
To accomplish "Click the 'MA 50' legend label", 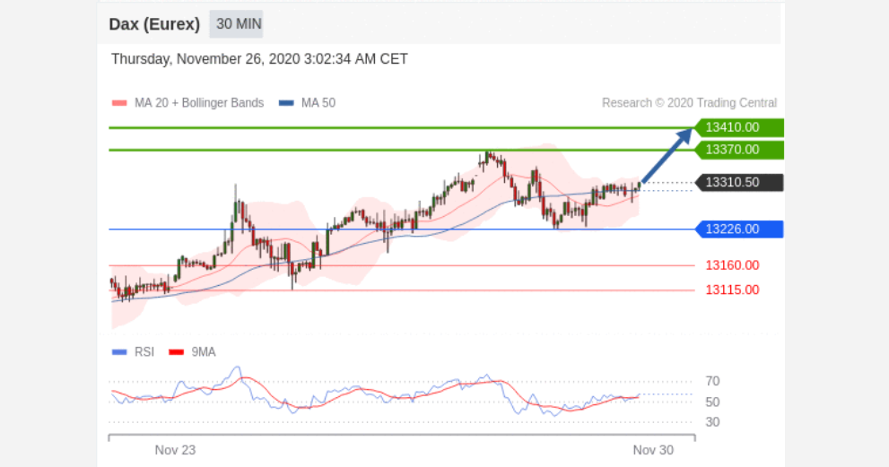I will pos(318,103).
